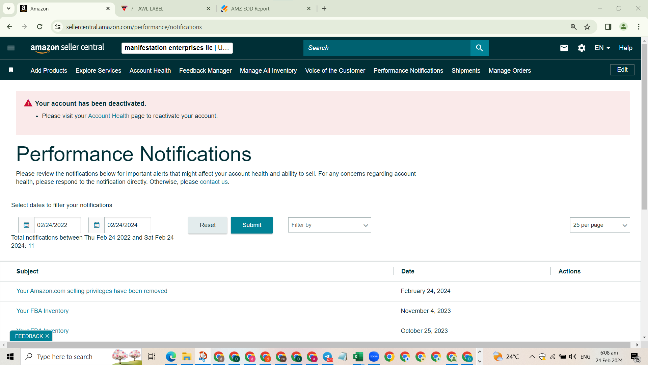This screenshot has height=365, width=648.
Task: Open Feedback Manager
Action: click(205, 70)
